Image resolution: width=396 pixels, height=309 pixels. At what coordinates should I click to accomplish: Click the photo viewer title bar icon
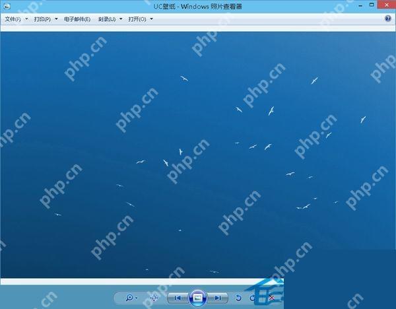7,6
